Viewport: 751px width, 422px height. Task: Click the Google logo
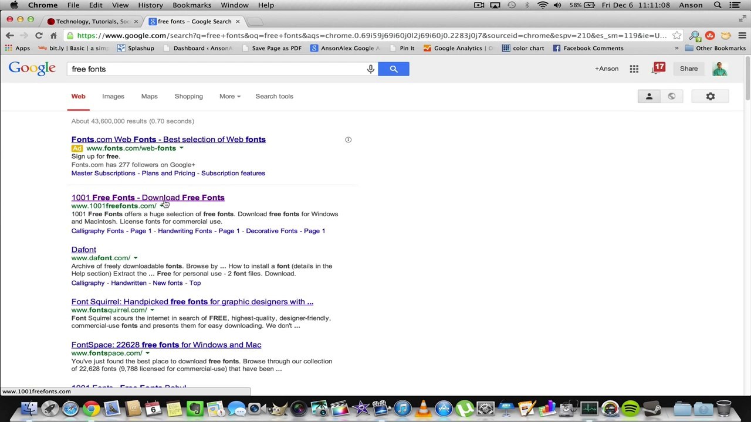point(32,69)
